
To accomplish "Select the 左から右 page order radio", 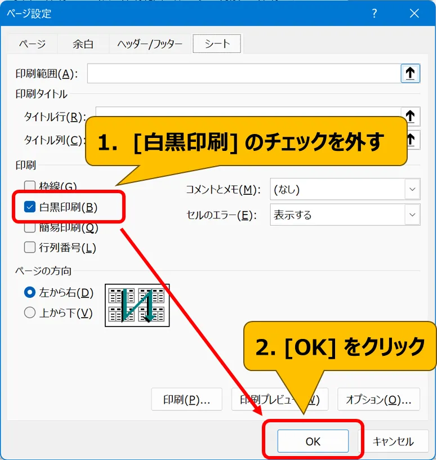I will (30, 293).
